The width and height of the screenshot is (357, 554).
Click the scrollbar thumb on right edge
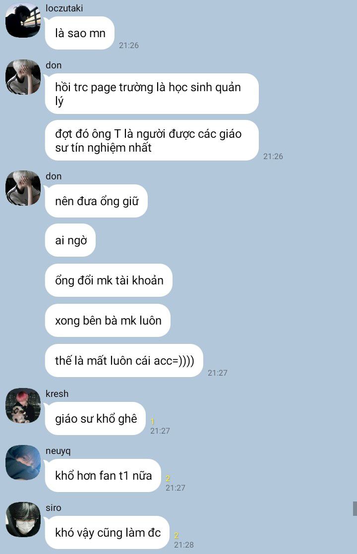point(355,508)
